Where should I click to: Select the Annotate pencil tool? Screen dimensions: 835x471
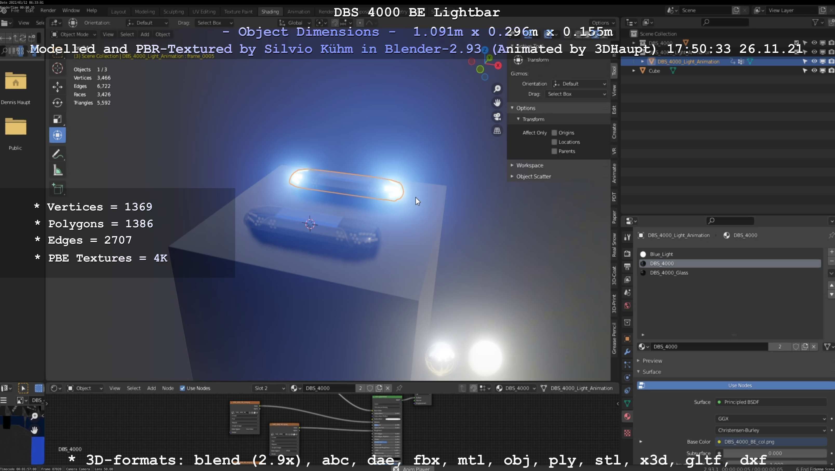pos(57,154)
